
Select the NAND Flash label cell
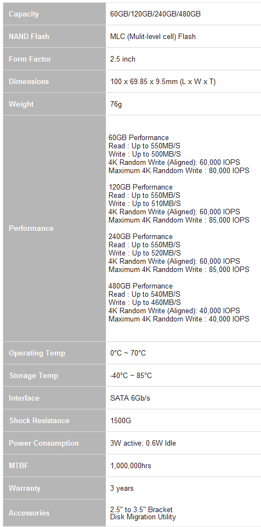[x=54, y=36]
